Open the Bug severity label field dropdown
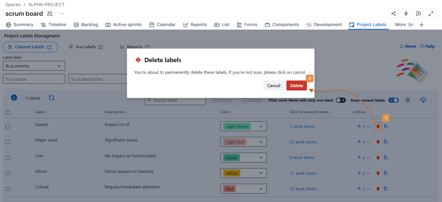The image size is (442, 202). pyautogui.click(x=34, y=66)
